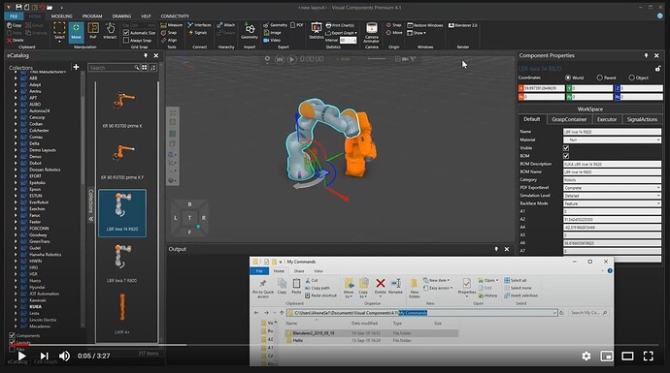
Task: Expand the Denso collection
Action: click(x=16, y=156)
